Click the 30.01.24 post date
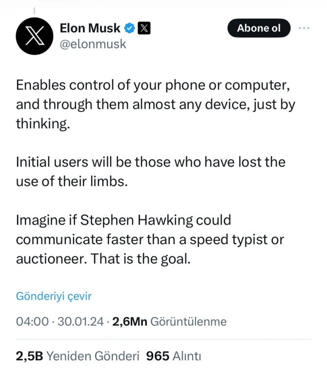 point(81,322)
